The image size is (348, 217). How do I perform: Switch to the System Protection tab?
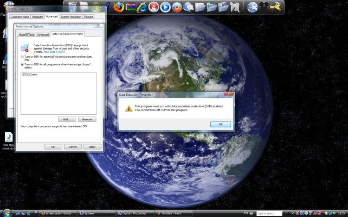pos(71,17)
